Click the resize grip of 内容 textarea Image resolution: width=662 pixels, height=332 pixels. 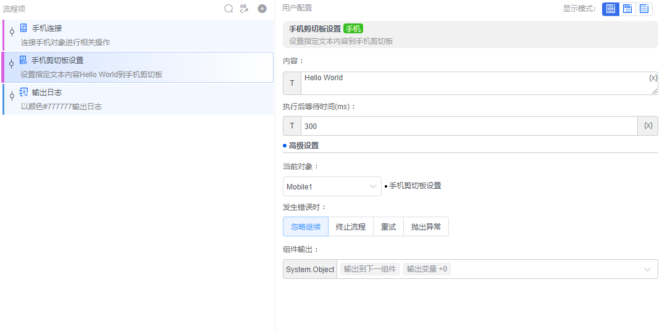point(655,91)
